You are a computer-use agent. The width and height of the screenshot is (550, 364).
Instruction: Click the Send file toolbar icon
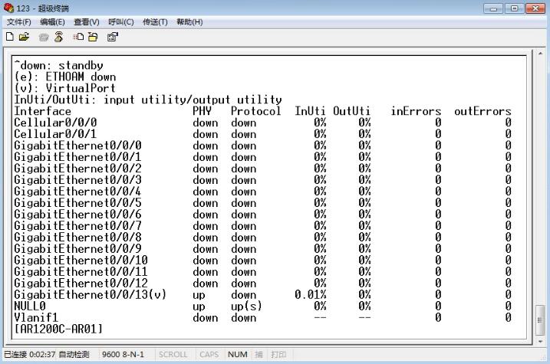(x=78, y=36)
